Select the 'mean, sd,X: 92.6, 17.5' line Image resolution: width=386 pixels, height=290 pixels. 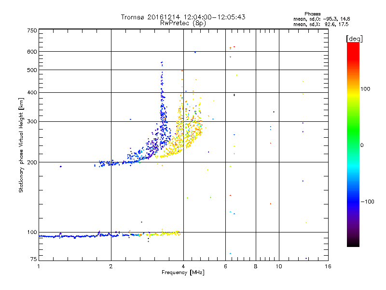click(x=321, y=25)
